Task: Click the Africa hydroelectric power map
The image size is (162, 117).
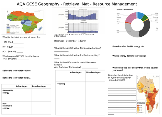Action: tap(148, 94)
